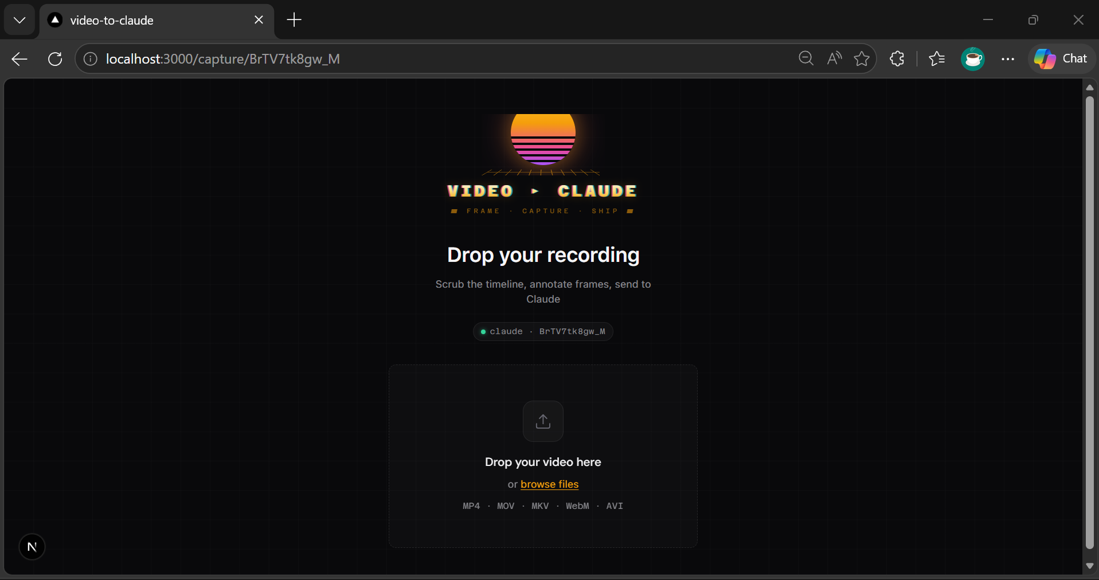The image size is (1099, 580).
Task: Select the video-to-claude tab
Action: 157,20
